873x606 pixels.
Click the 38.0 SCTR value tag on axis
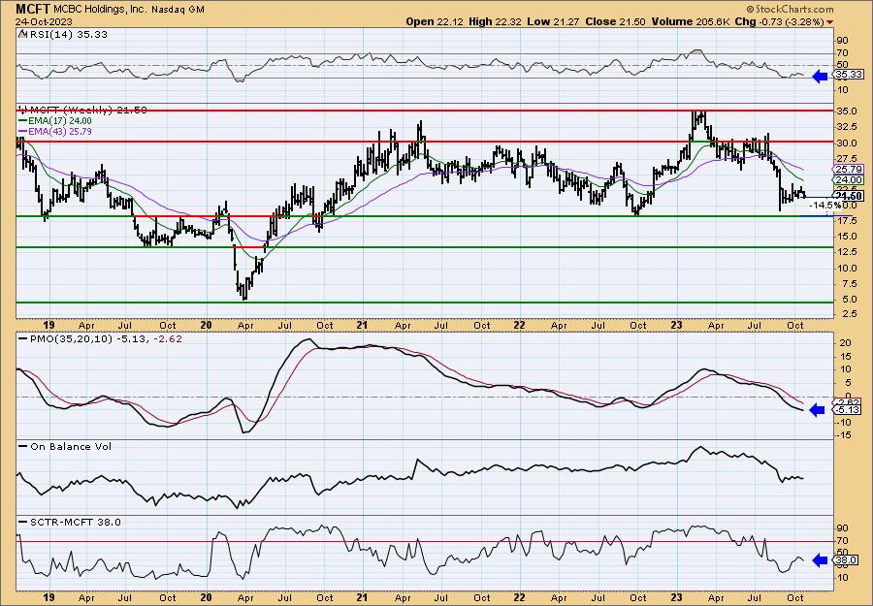coord(846,561)
